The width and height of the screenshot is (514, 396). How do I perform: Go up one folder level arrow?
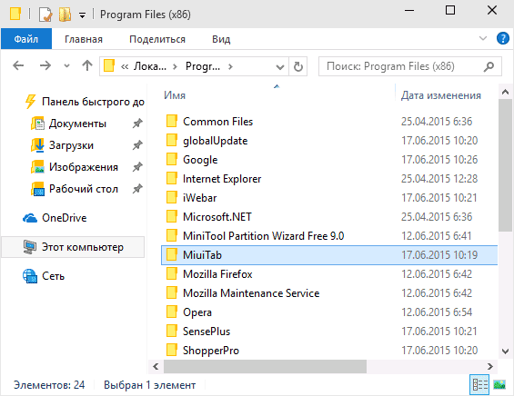tap(86, 66)
